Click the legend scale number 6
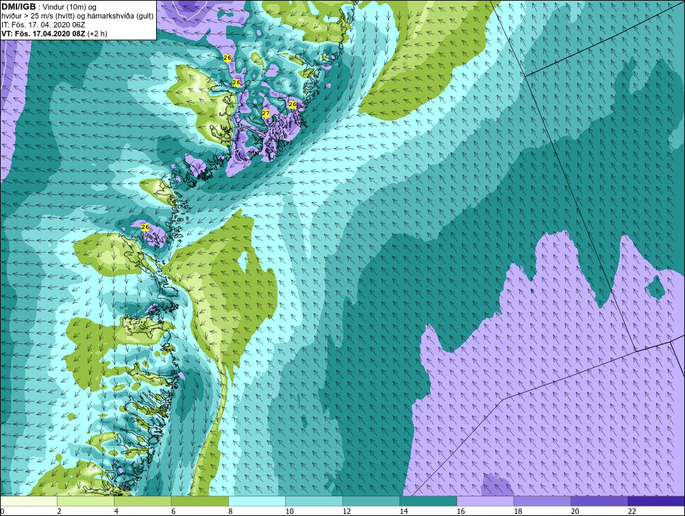 tap(173, 511)
